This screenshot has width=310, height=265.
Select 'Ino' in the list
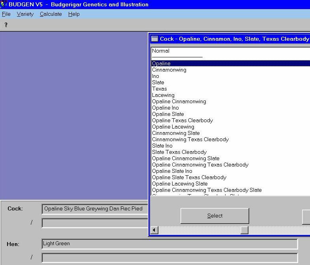[x=231, y=76]
